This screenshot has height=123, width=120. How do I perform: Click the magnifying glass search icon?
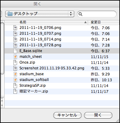[80, 14]
